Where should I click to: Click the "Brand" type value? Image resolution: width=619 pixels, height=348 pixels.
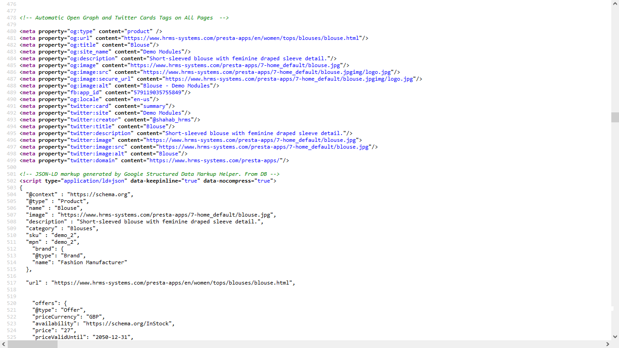[72, 256]
